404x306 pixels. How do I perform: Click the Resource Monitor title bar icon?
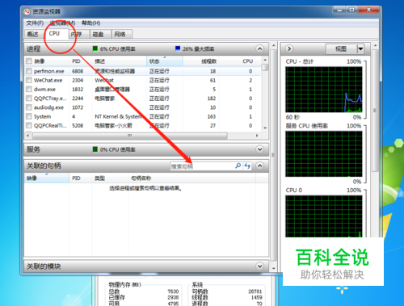27,11
